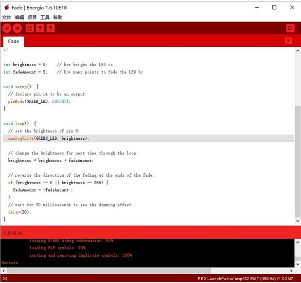The width and height of the screenshot is (301, 283).
Task: Click the RED LaunchPad board info text
Action: point(246,279)
